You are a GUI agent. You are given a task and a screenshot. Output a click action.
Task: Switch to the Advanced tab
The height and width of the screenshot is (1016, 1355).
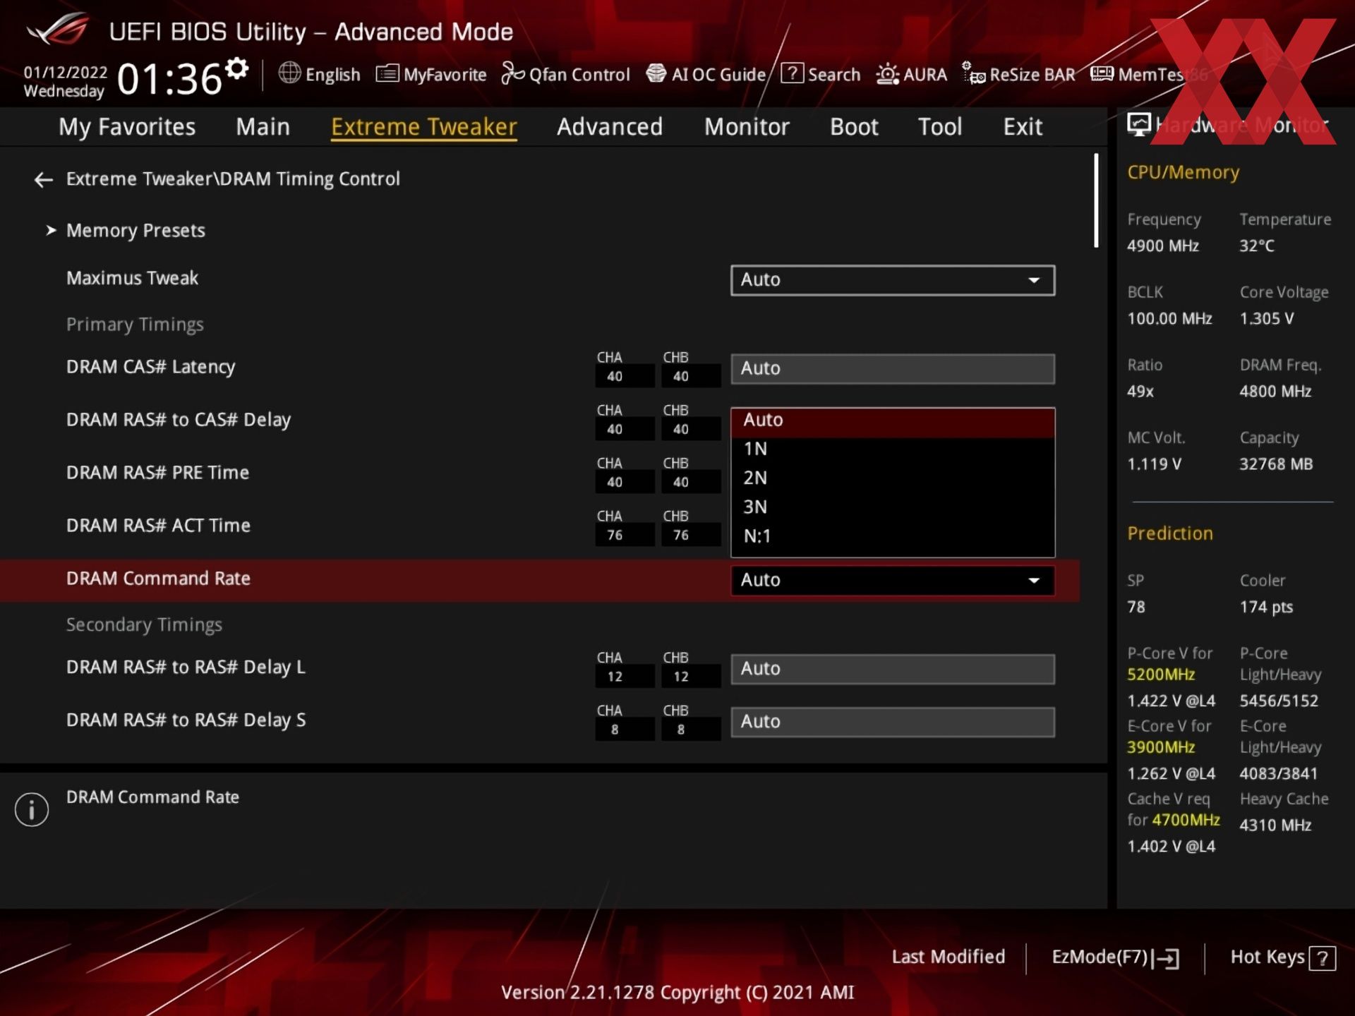(x=609, y=127)
